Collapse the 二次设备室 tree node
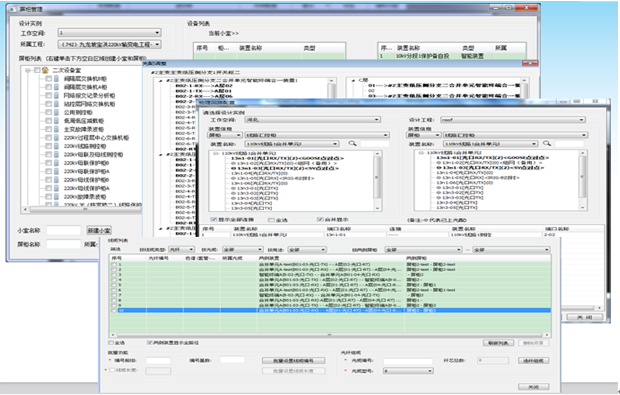Image resolution: width=620 pixels, height=395 pixels. [x=26, y=71]
